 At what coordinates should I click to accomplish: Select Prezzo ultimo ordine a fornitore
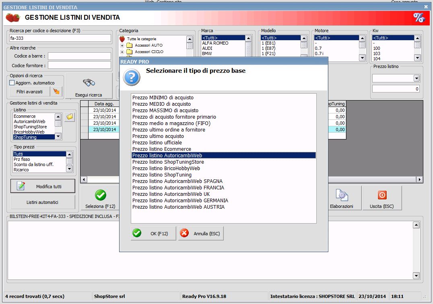point(223,129)
